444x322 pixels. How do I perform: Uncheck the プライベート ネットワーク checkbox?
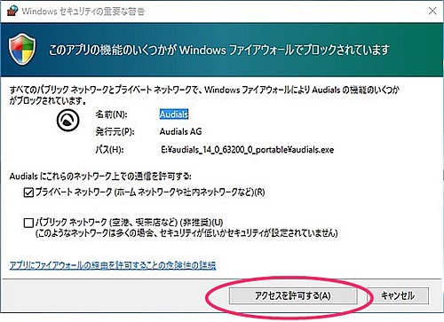28,192
